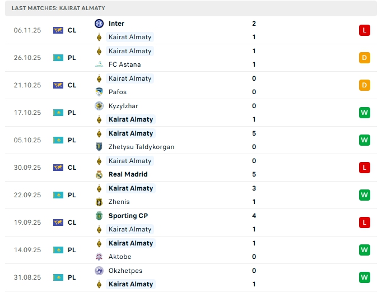Click the Sporting CP crest icon
This screenshot has height=292, width=382.
click(x=99, y=216)
